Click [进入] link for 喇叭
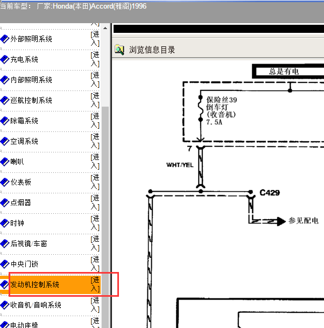 (95, 162)
